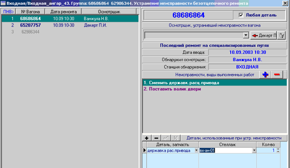290x168 pixels.
Task: Add a used part with black plus
Action: (147, 138)
